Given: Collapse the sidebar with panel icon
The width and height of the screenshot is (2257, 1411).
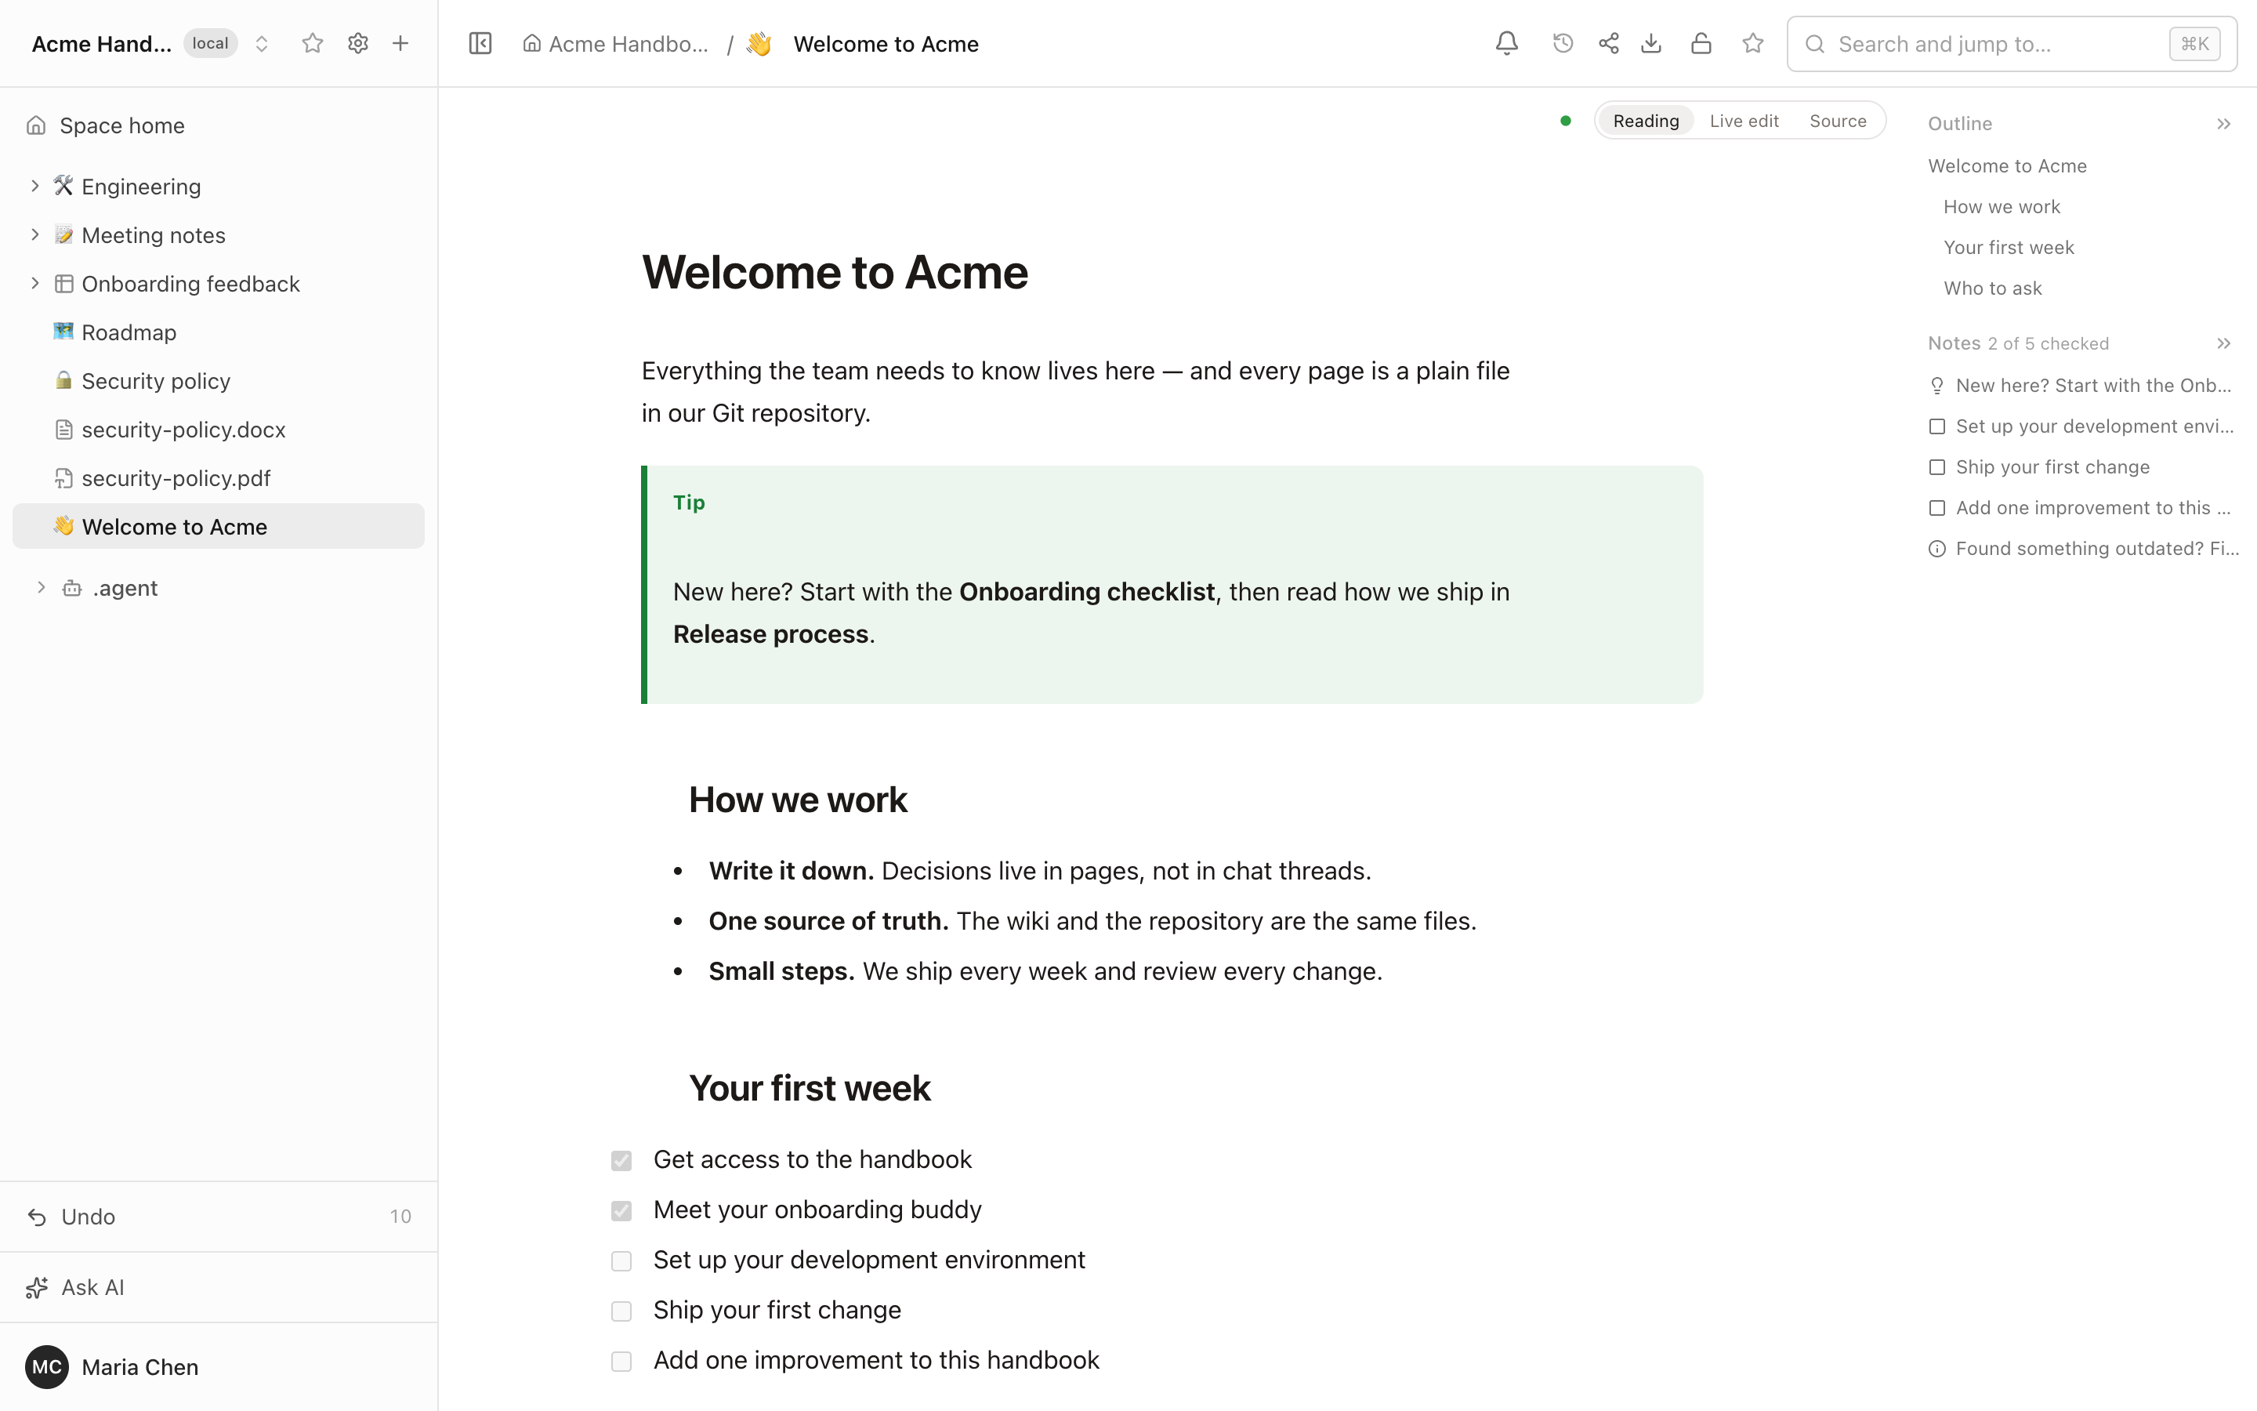Looking at the screenshot, I should [480, 44].
